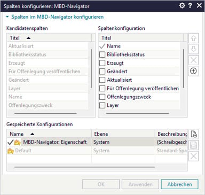Viewport: 205px width, 195px height.
Task: Click the Beschreibung column header
Action: [171, 134]
